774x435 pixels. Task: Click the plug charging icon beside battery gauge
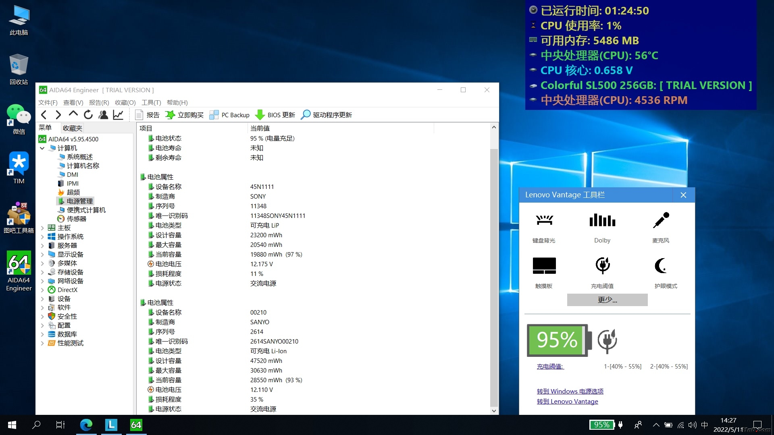tap(607, 341)
